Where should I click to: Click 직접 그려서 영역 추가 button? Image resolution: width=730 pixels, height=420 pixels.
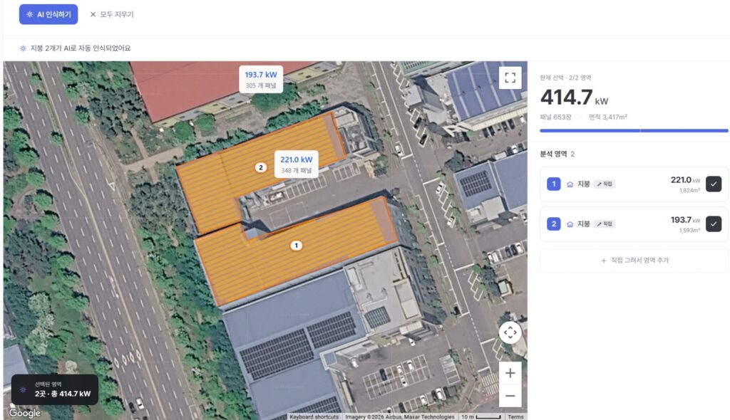coord(634,261)
